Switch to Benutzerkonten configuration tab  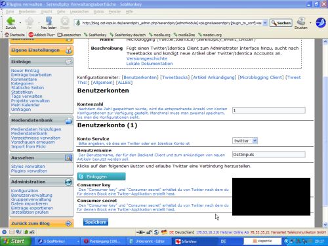click(140, 77)
